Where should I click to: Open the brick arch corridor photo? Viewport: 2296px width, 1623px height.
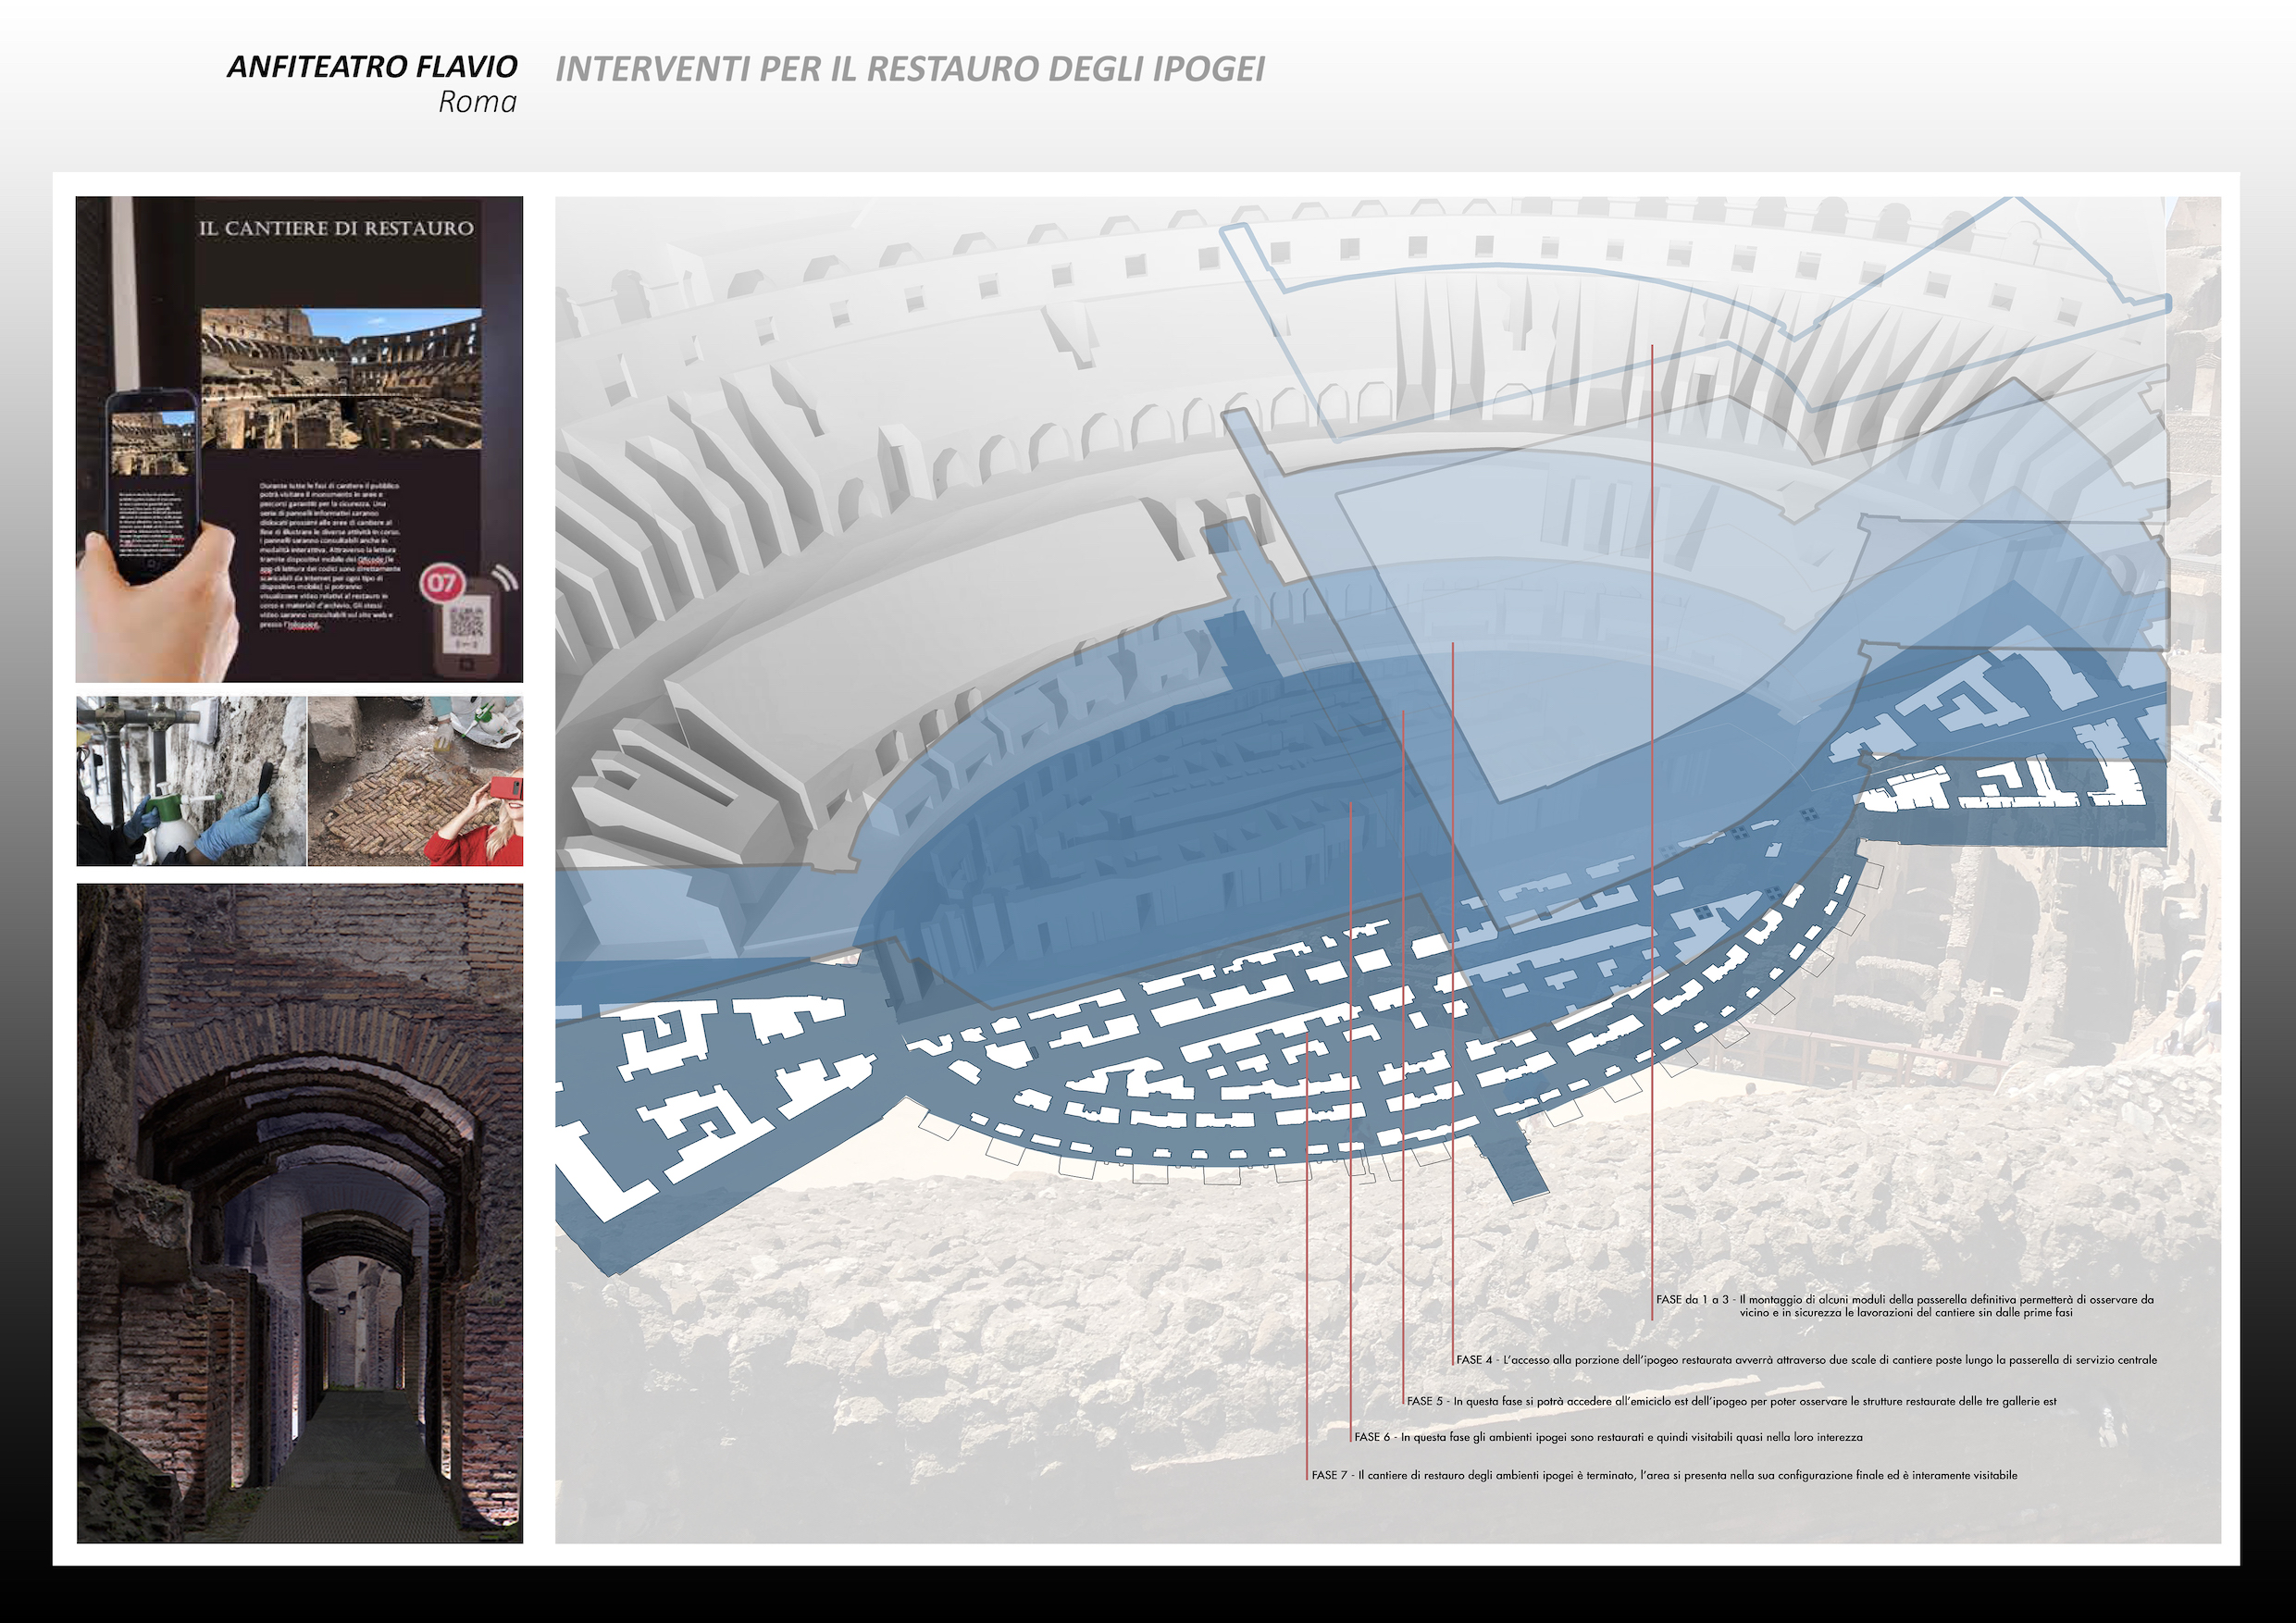coord(300,1213)
